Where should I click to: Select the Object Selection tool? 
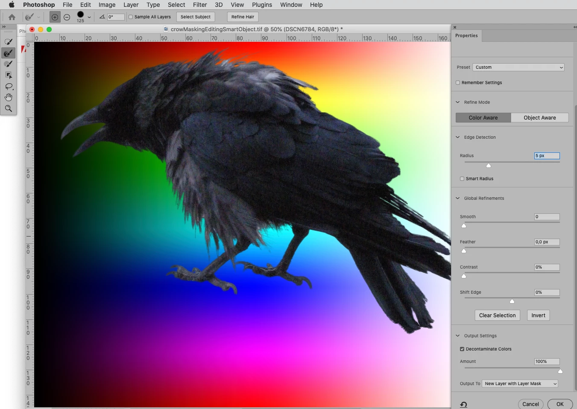[8, 75]
